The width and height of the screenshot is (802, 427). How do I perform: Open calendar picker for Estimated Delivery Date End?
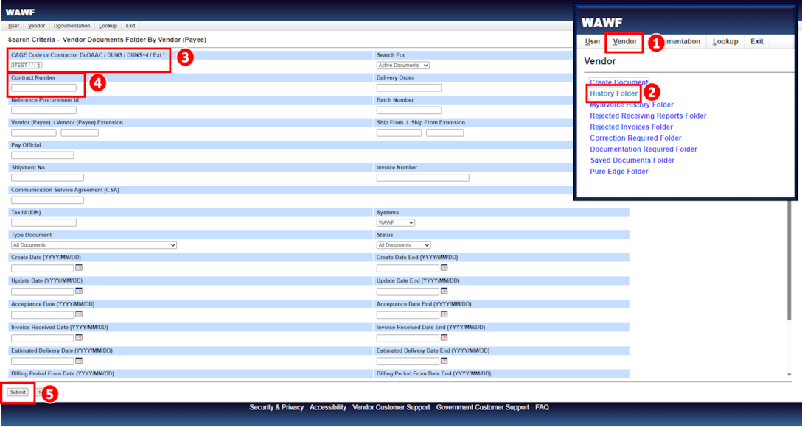click(444, 361)
